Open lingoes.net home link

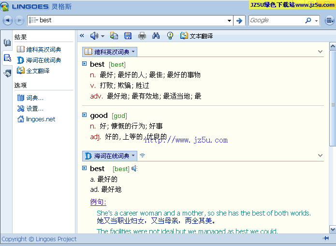click(36, 119)
